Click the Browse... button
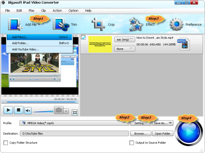 point(141,134)
